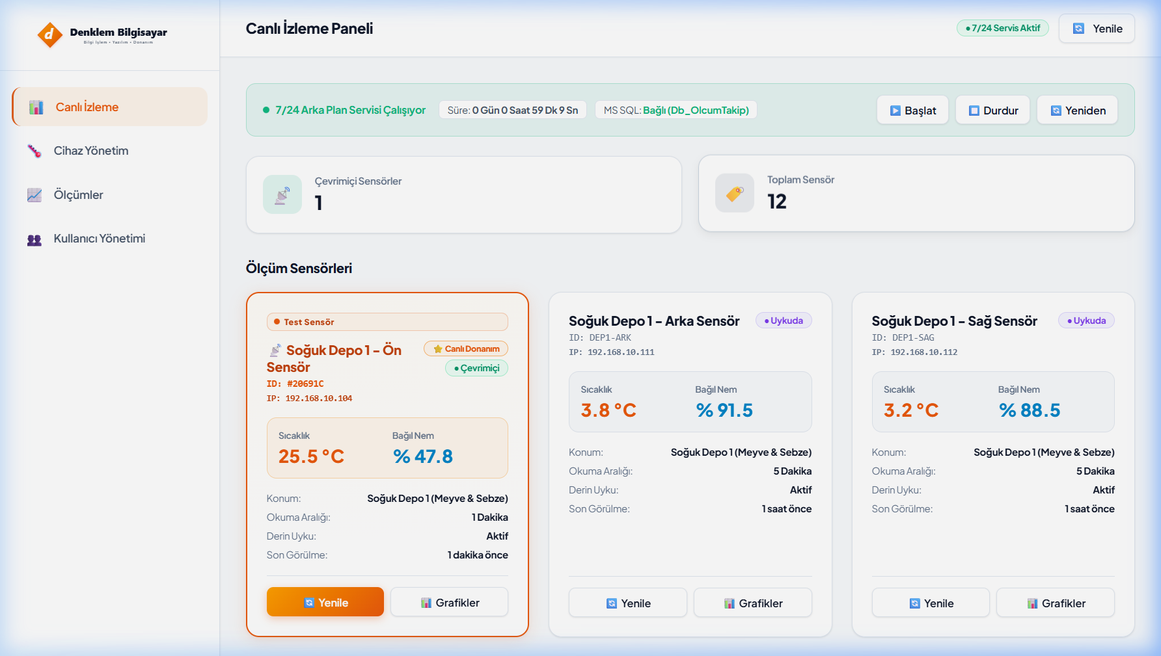Screen dimensions: 1161x656
Task: Click the Canlı İzleme bar chart icon
Action: click(36, 107)
